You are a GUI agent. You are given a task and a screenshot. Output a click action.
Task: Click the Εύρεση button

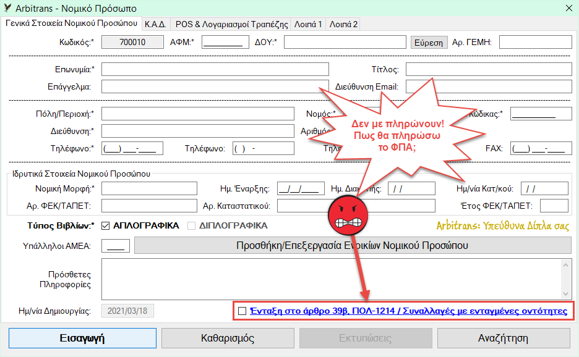click(429, 43)
